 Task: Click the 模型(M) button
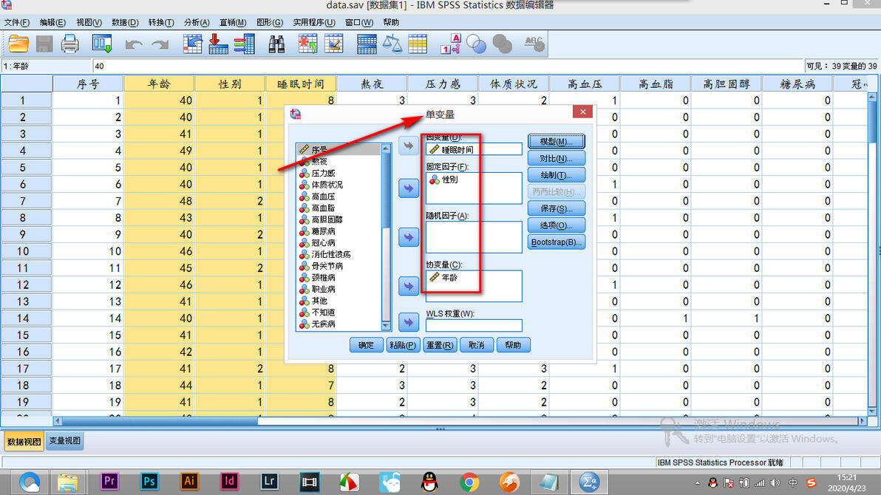point(557,142)
